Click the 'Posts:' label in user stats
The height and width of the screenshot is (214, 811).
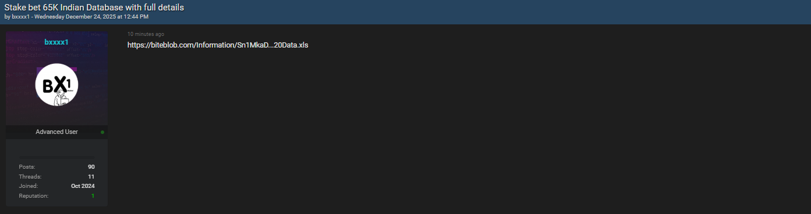click(27, 167)
